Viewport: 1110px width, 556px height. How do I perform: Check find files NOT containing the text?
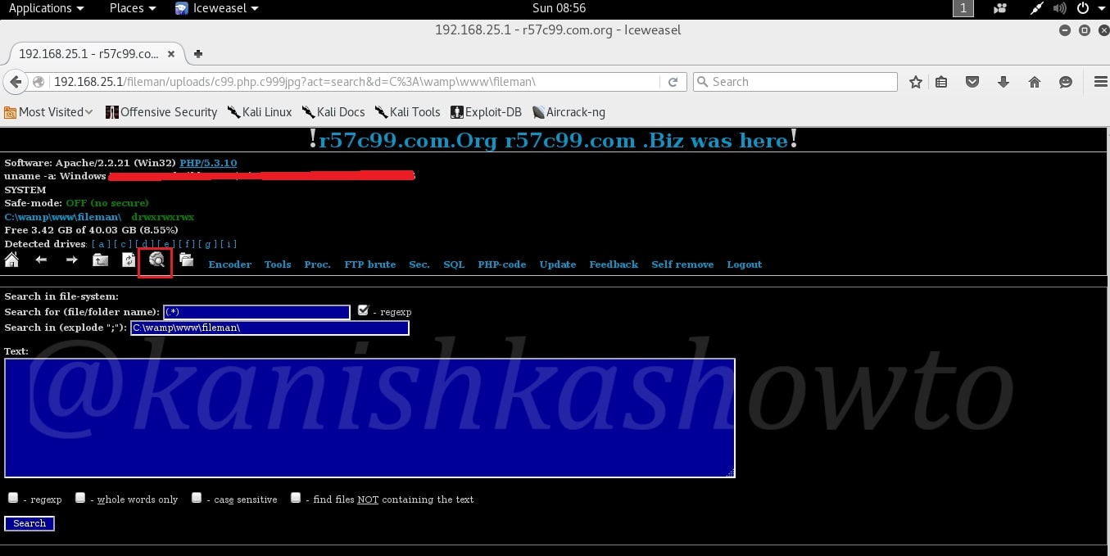[296, 498]
